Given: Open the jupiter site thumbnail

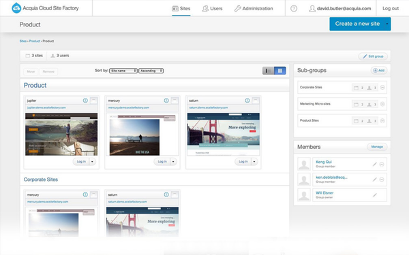Looking at the screenshot, I should point(61,134).
